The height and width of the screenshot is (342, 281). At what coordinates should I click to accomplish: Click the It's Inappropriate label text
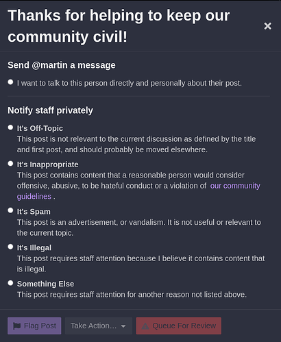point(47,164)
